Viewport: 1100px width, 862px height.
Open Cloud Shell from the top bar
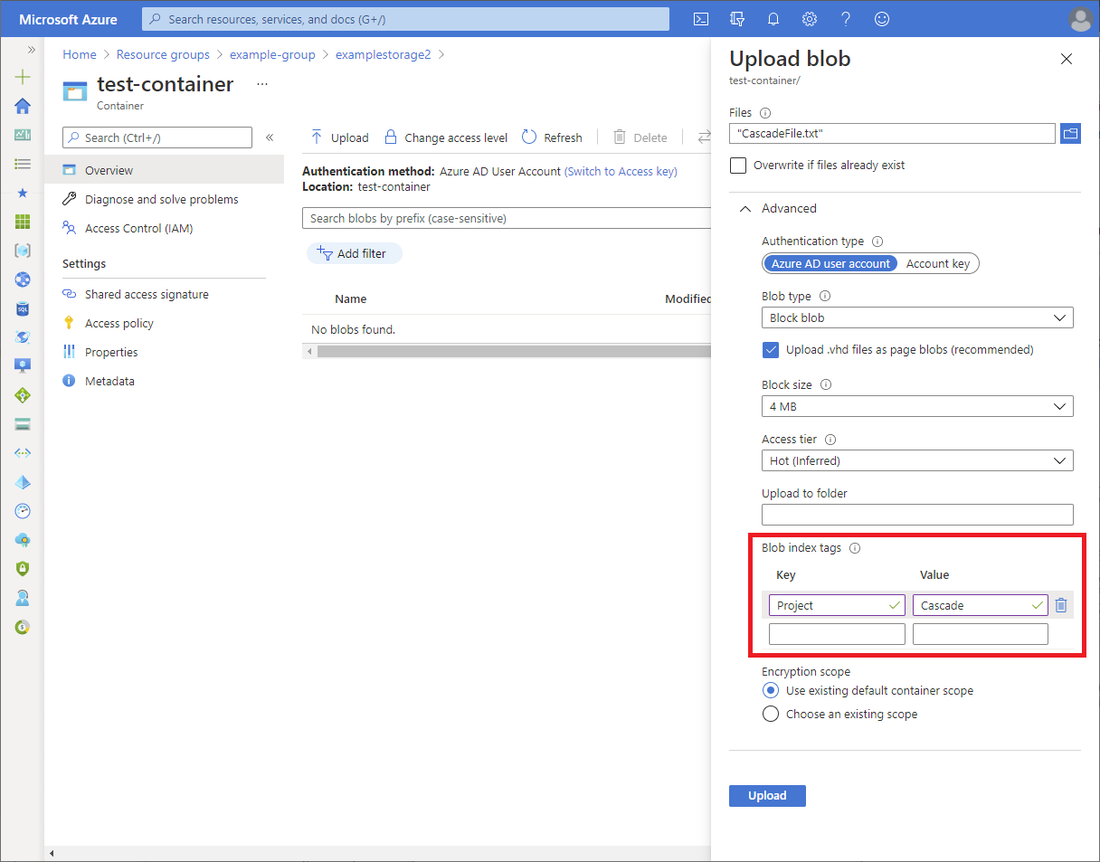pos(700,19)
